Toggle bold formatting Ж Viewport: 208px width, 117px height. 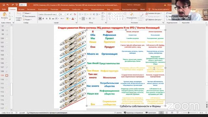[x=40, y=19]
